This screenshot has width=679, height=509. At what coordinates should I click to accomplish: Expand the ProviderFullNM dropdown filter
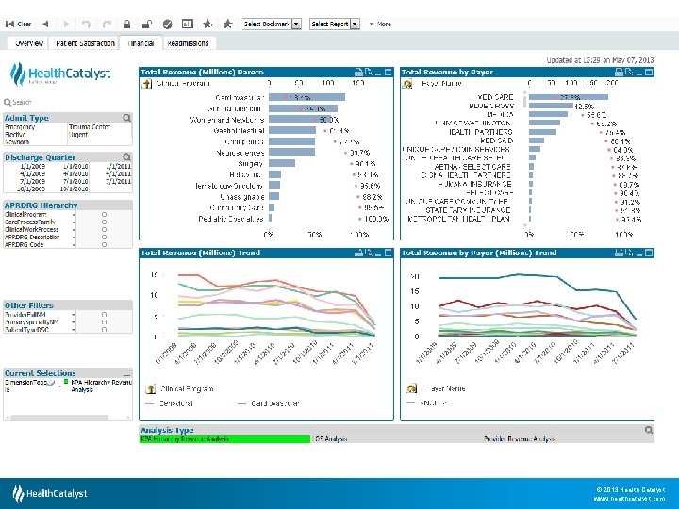click(74, 315)
